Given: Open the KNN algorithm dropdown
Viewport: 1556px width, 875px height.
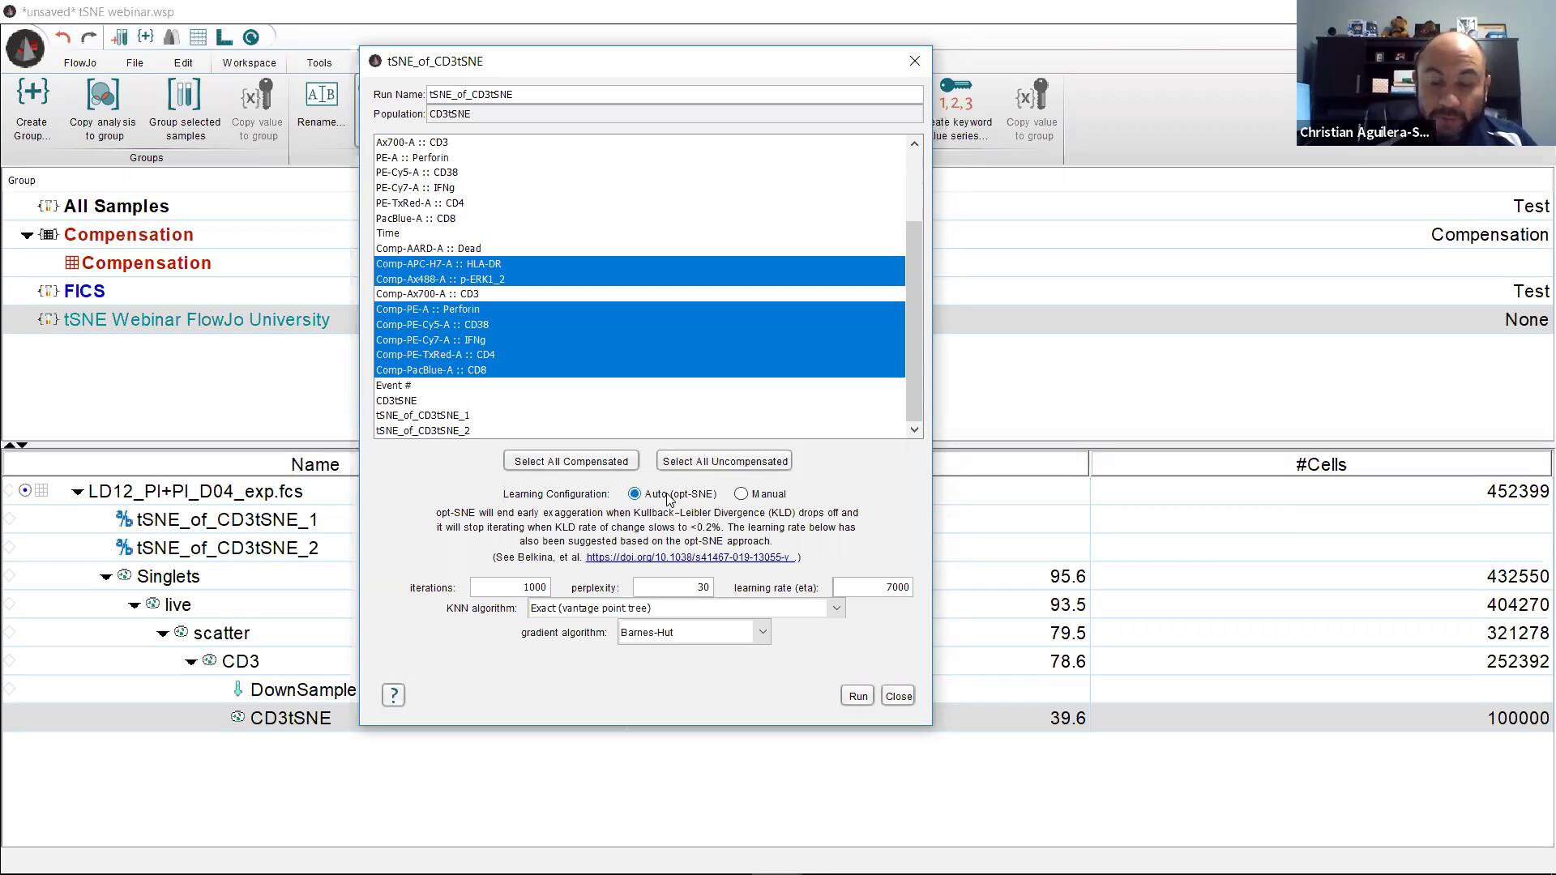Looking at the screenshot, I should point(836,608).
